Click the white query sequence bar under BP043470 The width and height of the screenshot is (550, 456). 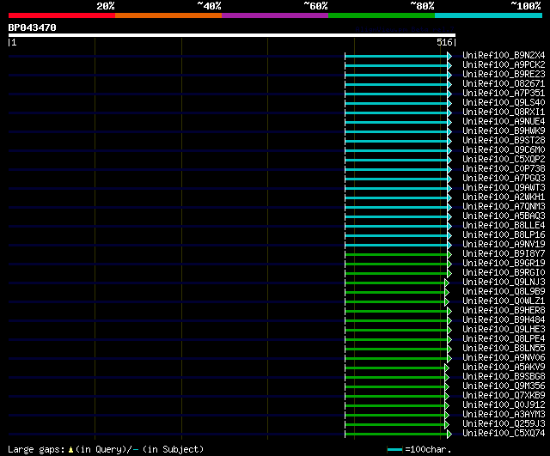232,35
